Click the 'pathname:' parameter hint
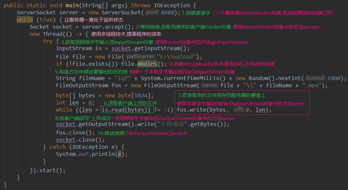 141,57
